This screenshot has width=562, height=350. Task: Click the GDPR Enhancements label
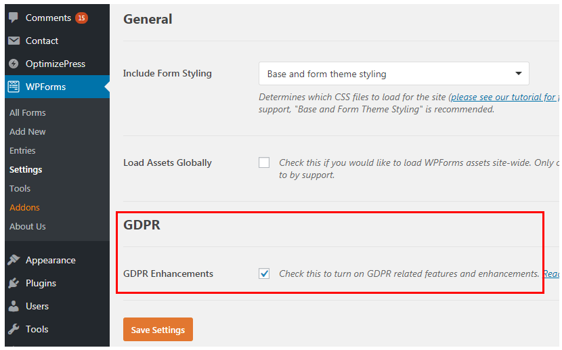tap(168, 274)
